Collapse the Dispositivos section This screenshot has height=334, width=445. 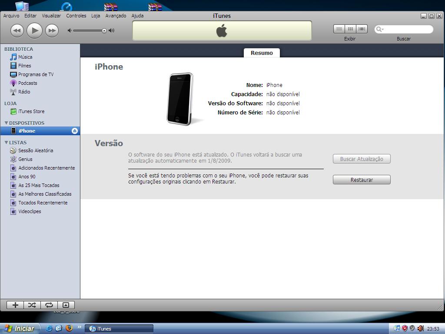pos(6,123)
